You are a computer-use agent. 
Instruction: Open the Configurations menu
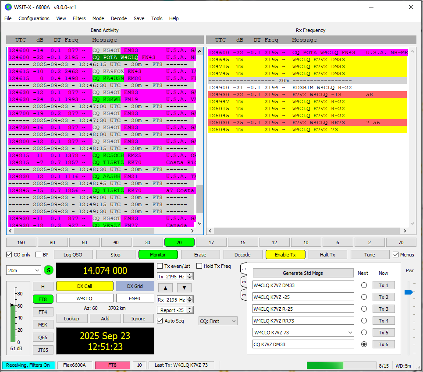pos(34,18)
